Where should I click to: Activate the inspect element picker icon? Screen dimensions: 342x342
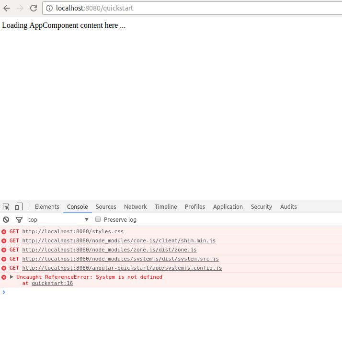[6, 206]
